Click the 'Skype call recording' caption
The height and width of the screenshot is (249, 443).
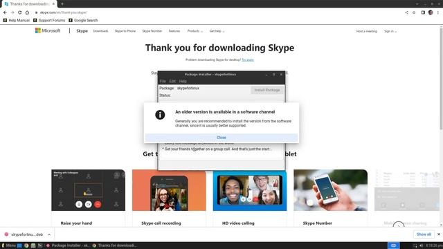161,223
